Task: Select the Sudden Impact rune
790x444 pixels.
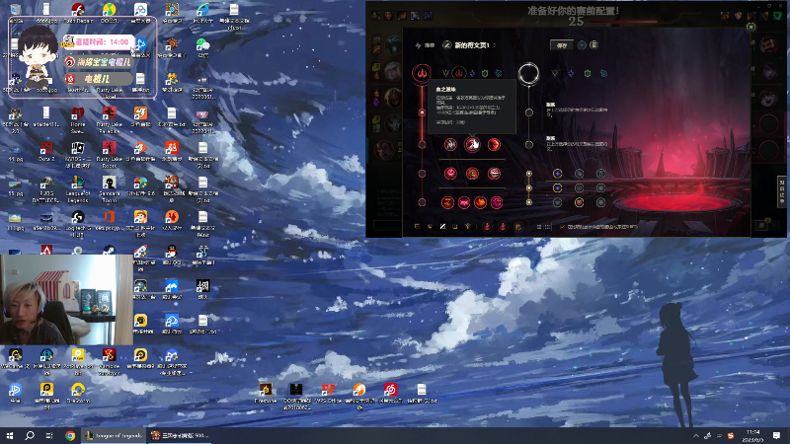Action: (x=494, y=145)
